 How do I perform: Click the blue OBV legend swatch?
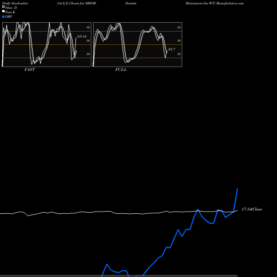pos(3,17)
